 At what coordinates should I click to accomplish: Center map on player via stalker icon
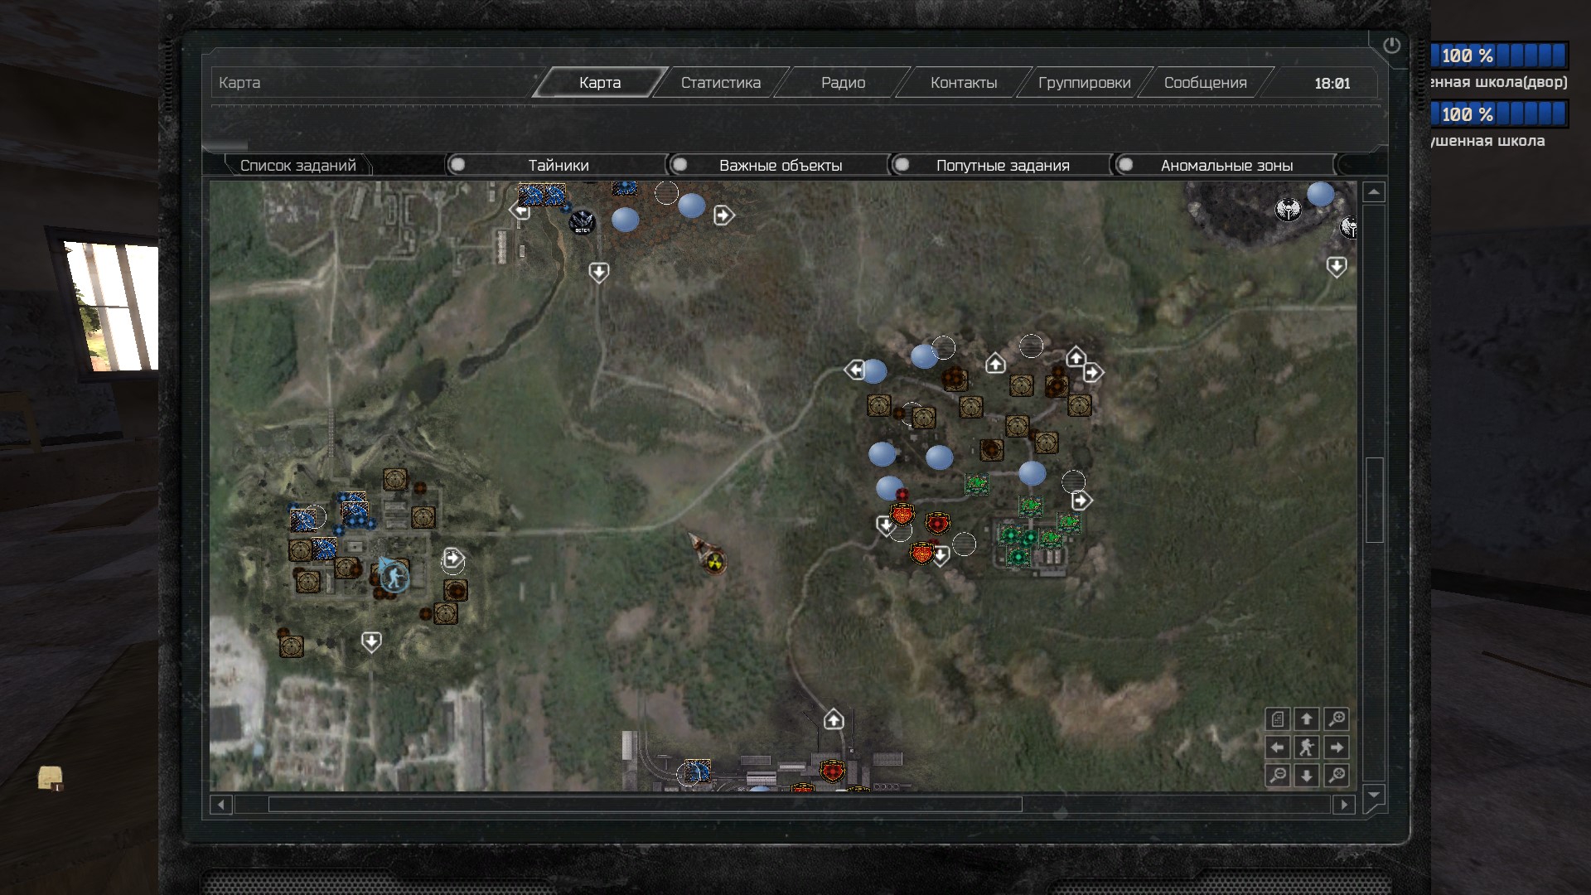click(x=1307, y=747)
